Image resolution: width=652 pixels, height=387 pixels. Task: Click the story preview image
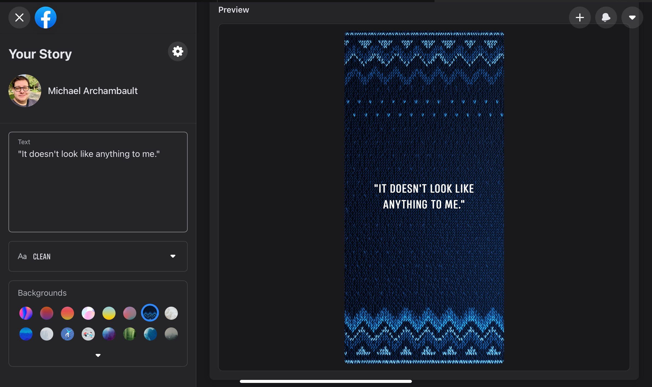point(424,198)
